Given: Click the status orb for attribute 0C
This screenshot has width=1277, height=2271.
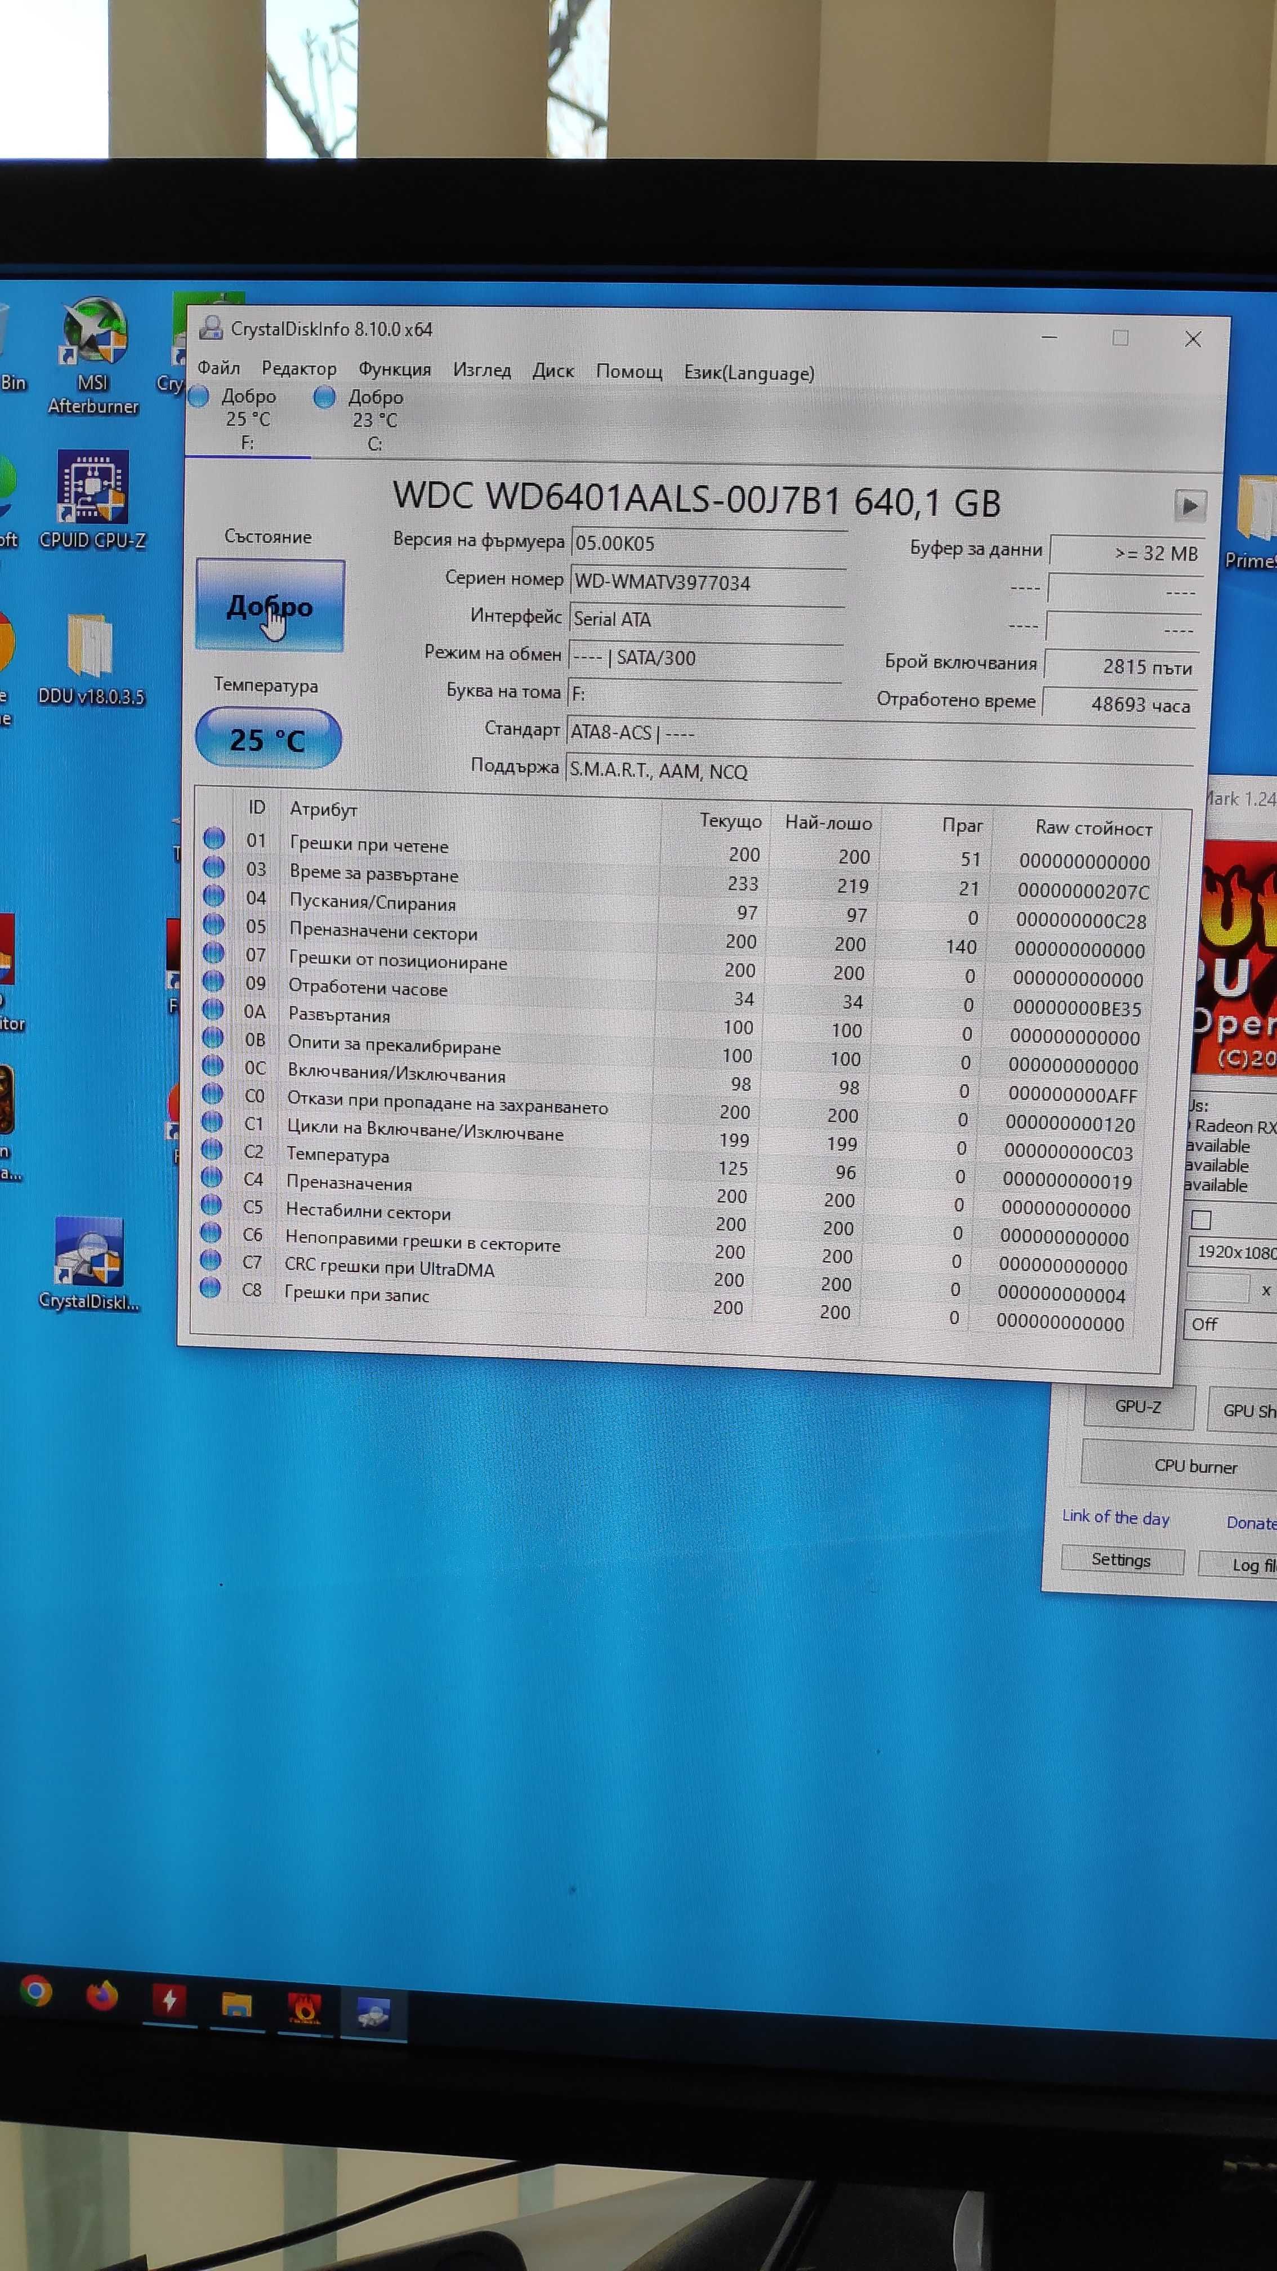Looking at the screenshot, I should [212, 1065].
